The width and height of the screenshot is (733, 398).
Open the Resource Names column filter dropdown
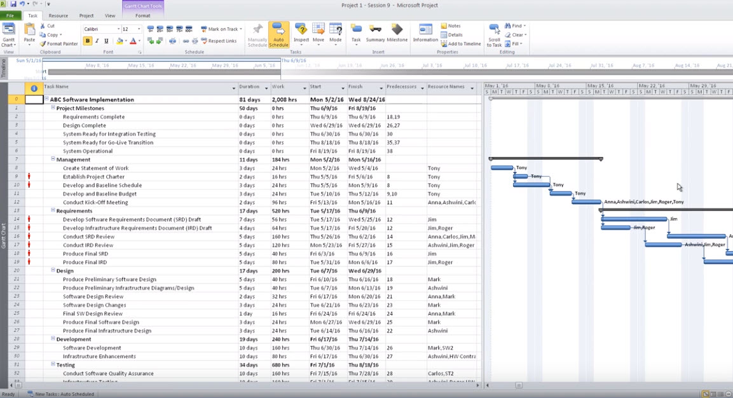pos(472,88)
